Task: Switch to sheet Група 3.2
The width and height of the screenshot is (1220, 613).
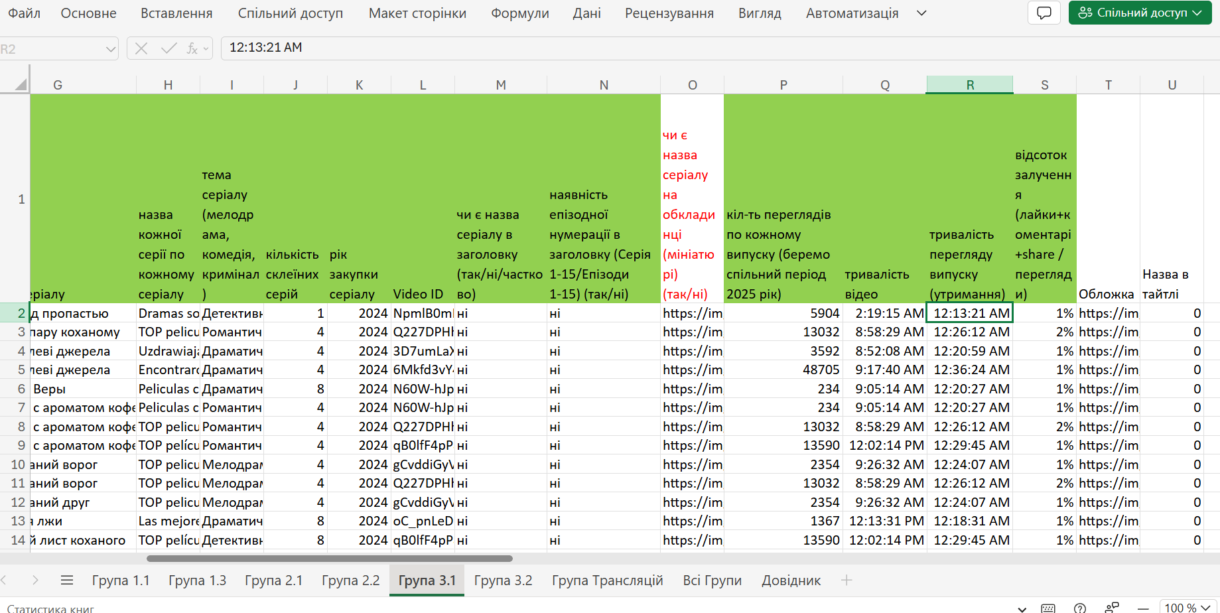Action: click(x=503, y=580)
